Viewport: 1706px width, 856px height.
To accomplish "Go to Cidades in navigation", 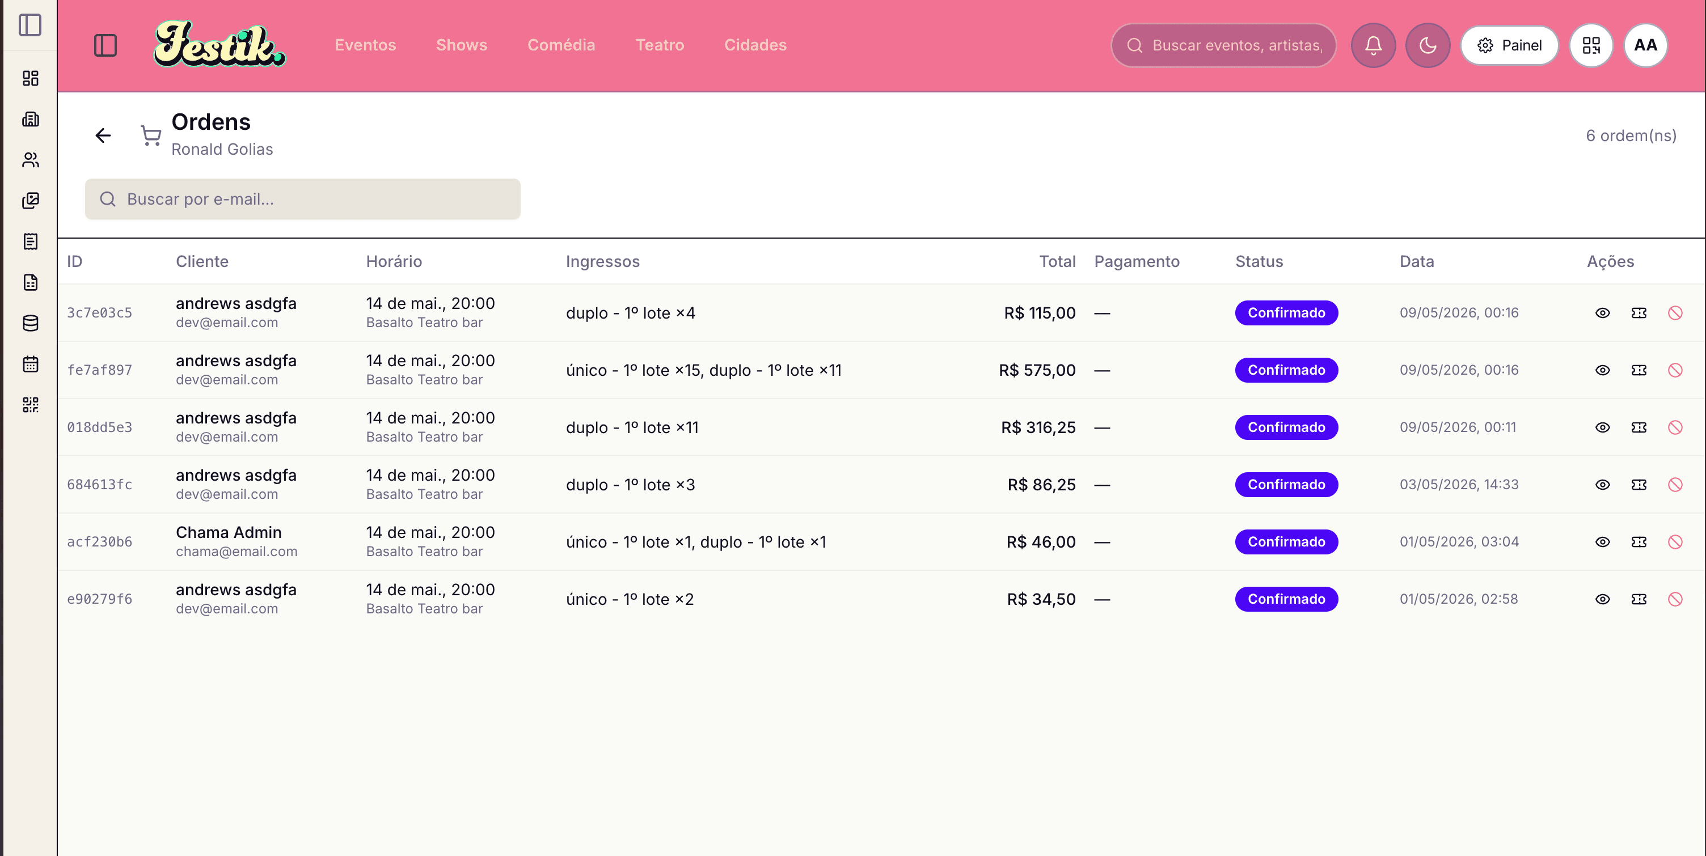I will pyautogui.click(x=755, y=45).
